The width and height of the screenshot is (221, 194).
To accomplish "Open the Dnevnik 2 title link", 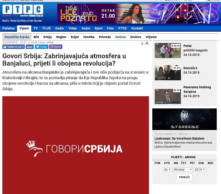I will tap(190, 68).
